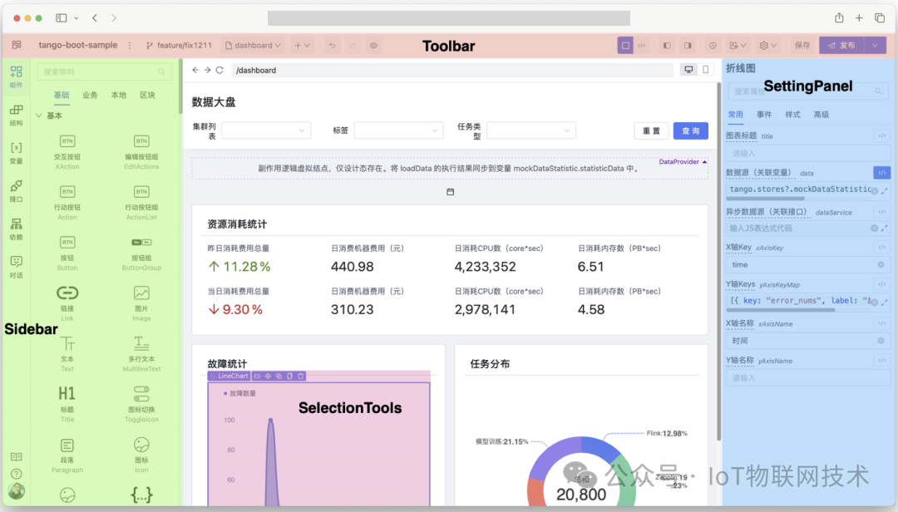Open the 任务类型 dropdown
Image resolution: width=898 pixels, height=512 pixels.
point(530,130)
